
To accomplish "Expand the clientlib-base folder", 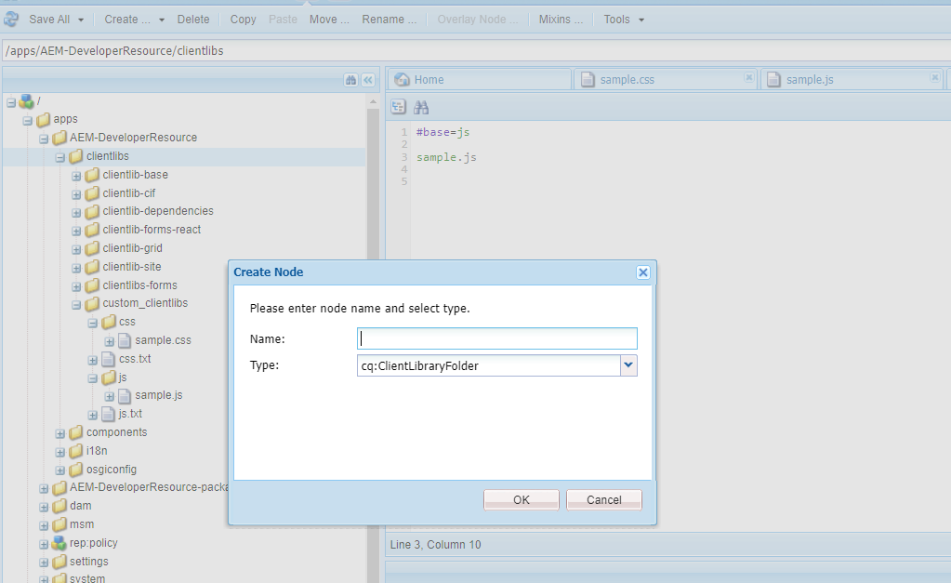I will click(76, 175).
